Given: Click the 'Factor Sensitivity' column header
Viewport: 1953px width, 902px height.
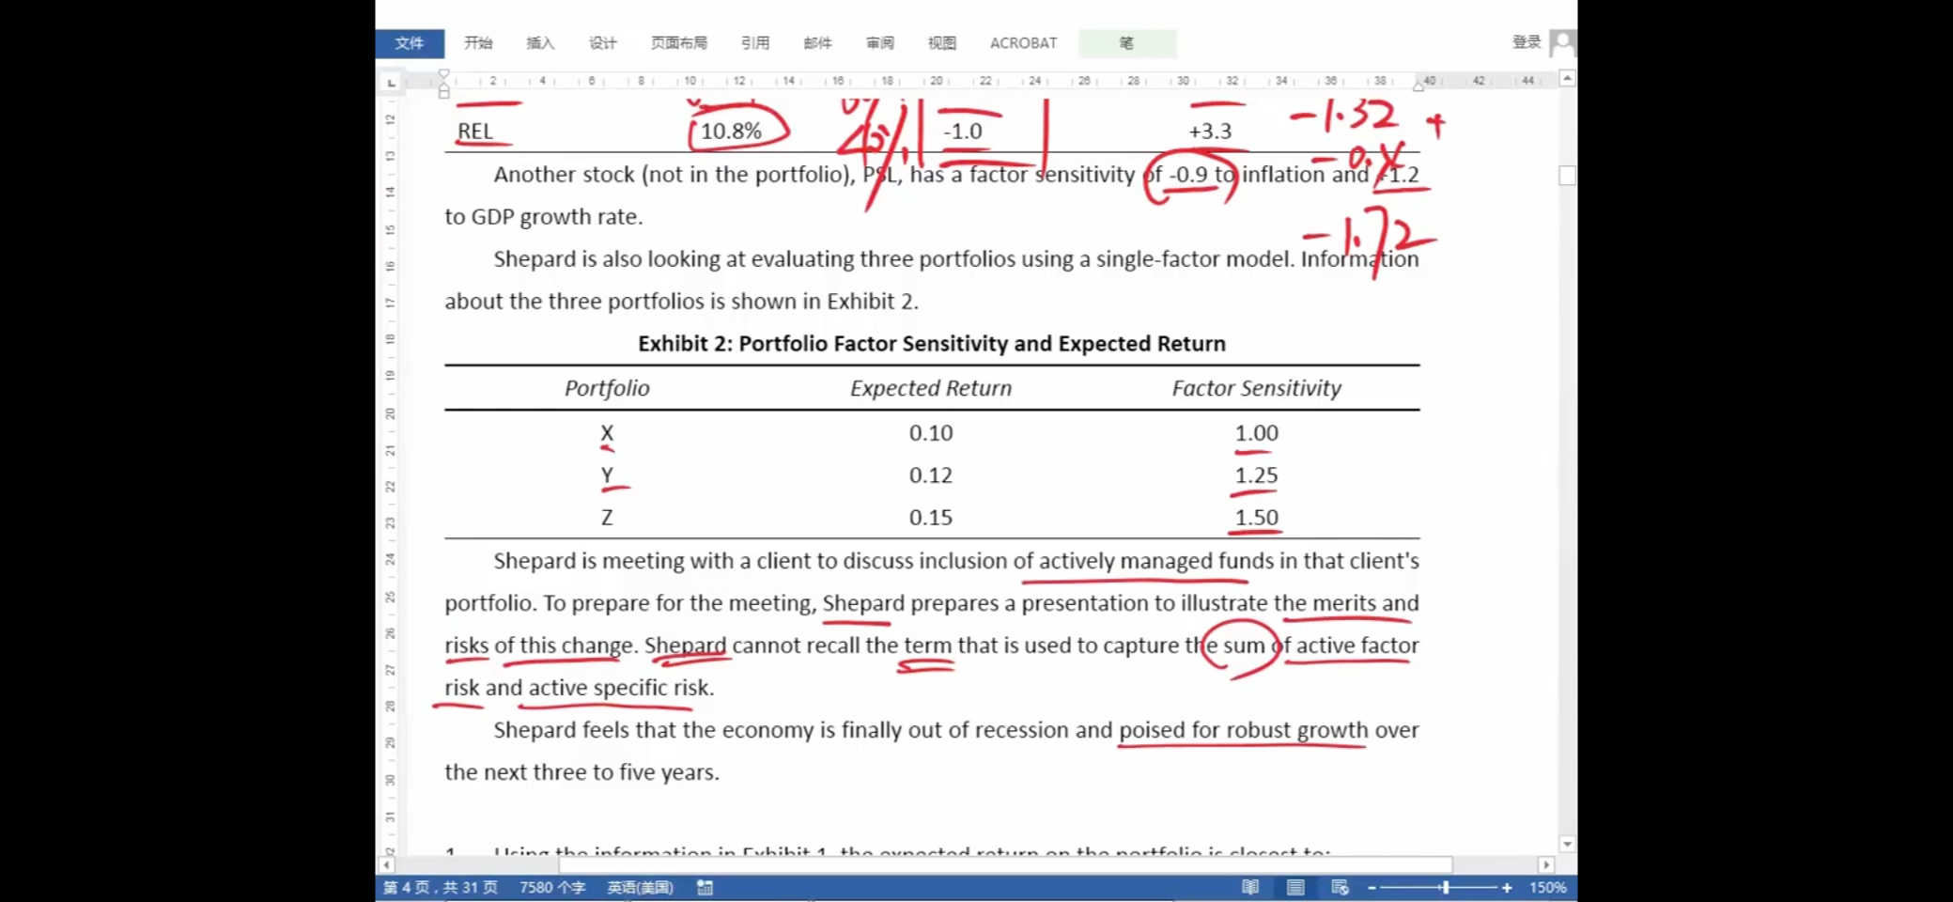Looking at the screenshot, I should [1256, 388].
